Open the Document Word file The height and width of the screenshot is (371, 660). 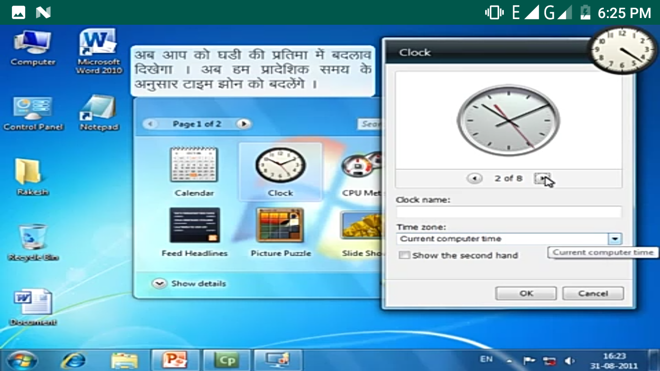[33, 307]
